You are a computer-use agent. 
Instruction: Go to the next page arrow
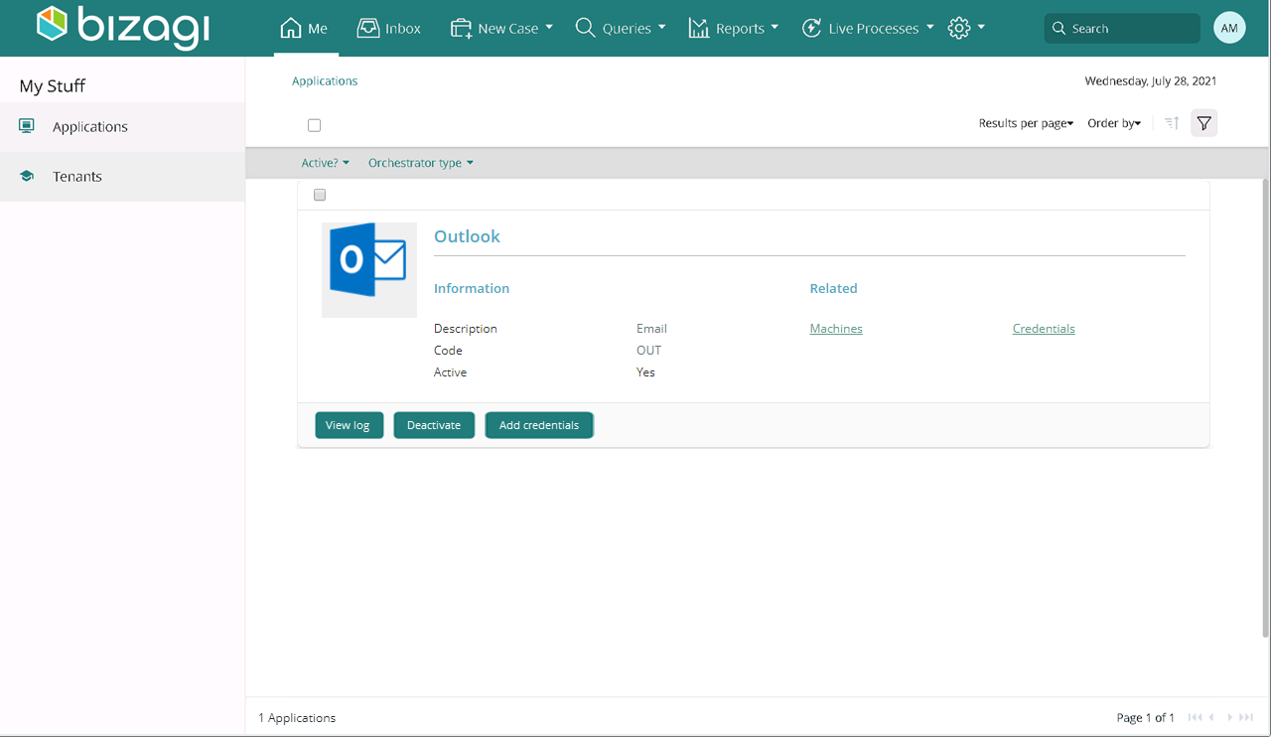pos(1230,717)
